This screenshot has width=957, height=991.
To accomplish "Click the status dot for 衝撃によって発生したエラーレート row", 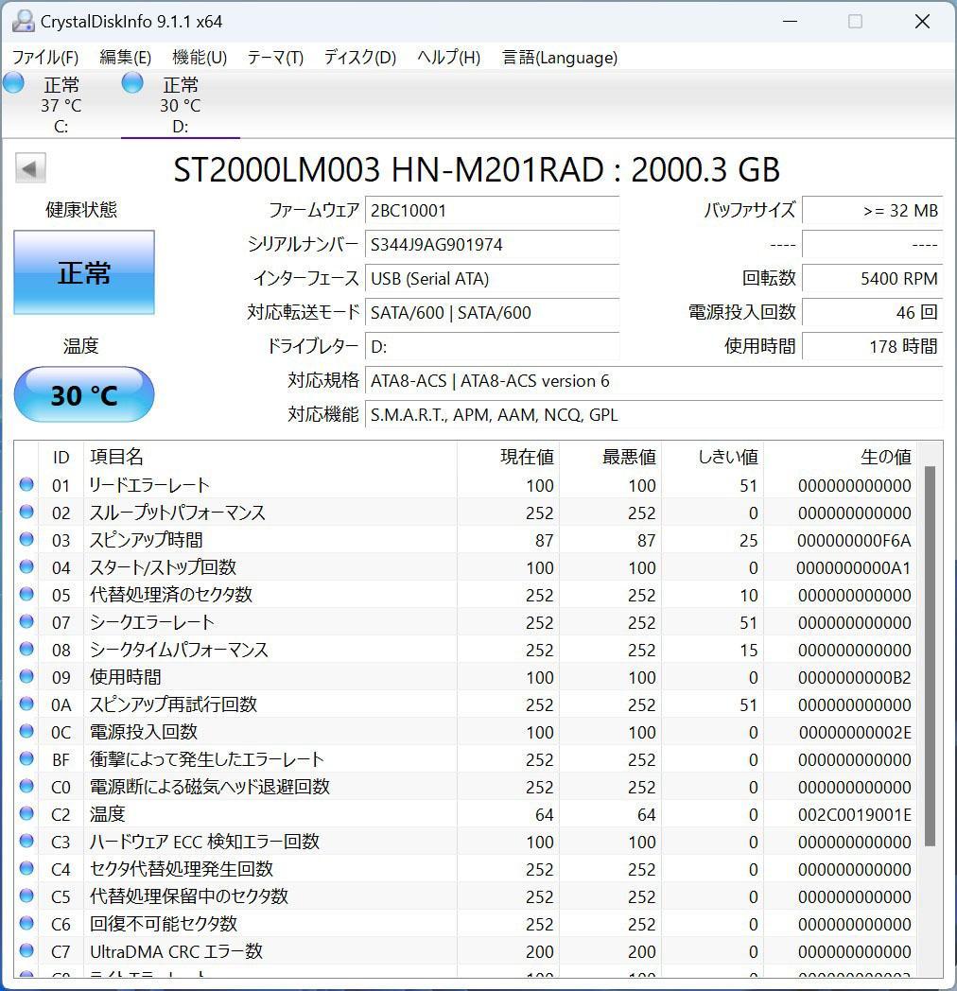I will [26, 758].
